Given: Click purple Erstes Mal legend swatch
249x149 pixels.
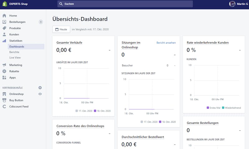Looking at the screenshot, I should coord(208,108).
